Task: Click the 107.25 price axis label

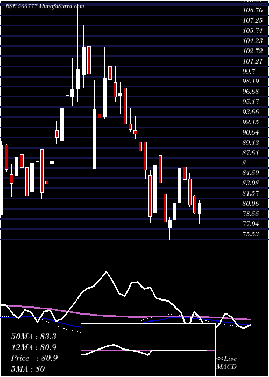Action: click(253, 20)
